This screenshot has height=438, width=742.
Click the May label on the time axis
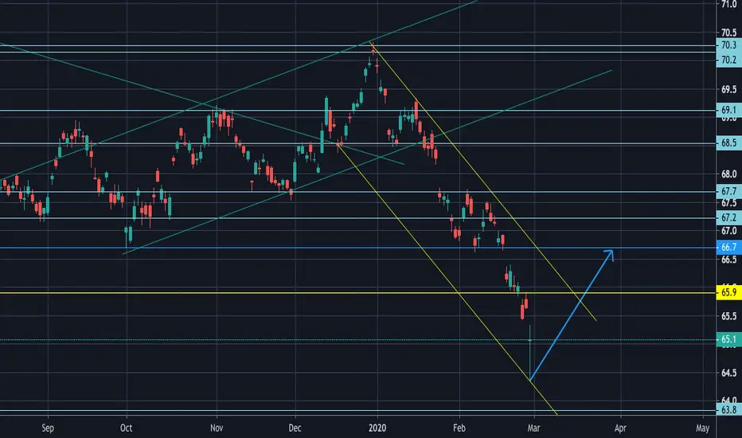(x=703, y=428)
